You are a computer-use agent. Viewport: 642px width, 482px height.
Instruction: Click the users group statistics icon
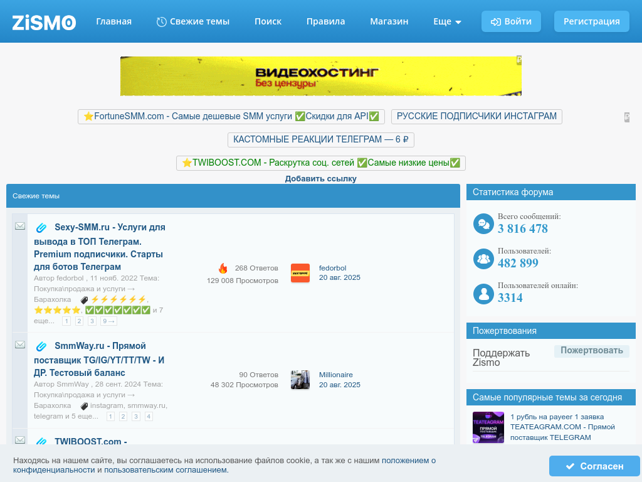tap(483, 259)
